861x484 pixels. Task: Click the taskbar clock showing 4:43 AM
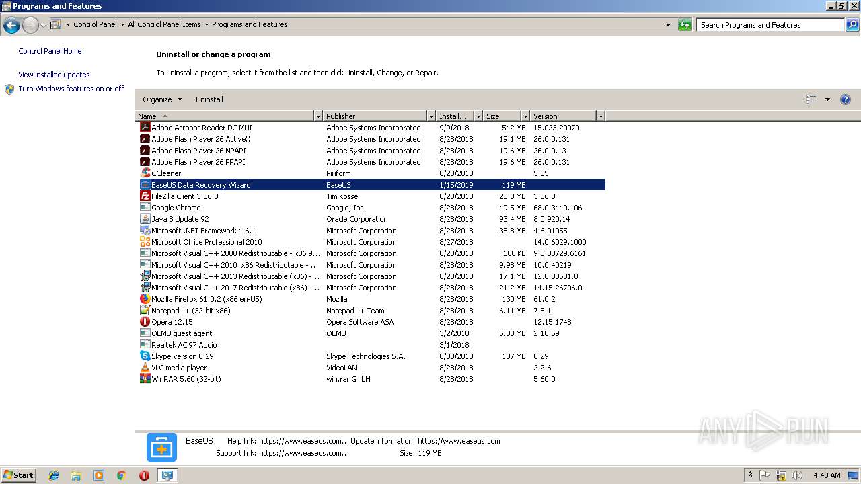[x=827, y=475]
